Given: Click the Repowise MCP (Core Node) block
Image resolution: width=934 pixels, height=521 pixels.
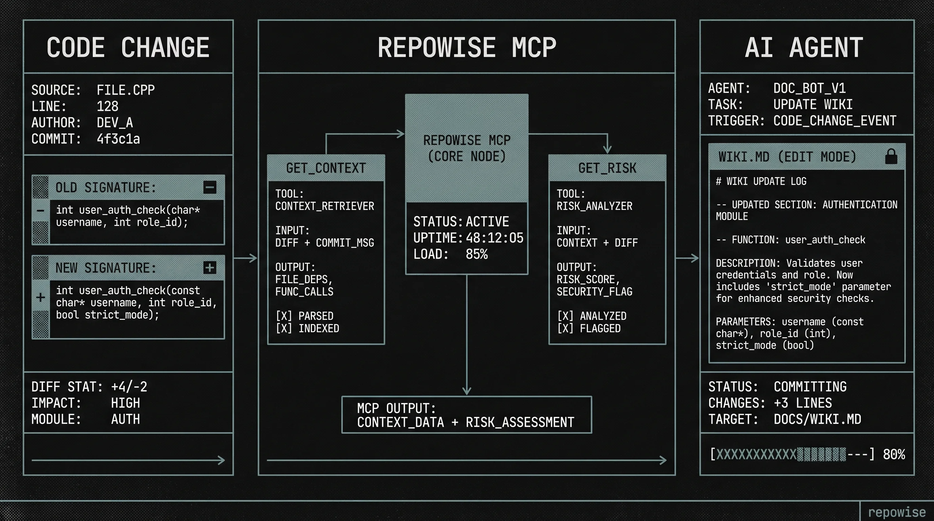Looking at the screenshot, I should [467, 149].
